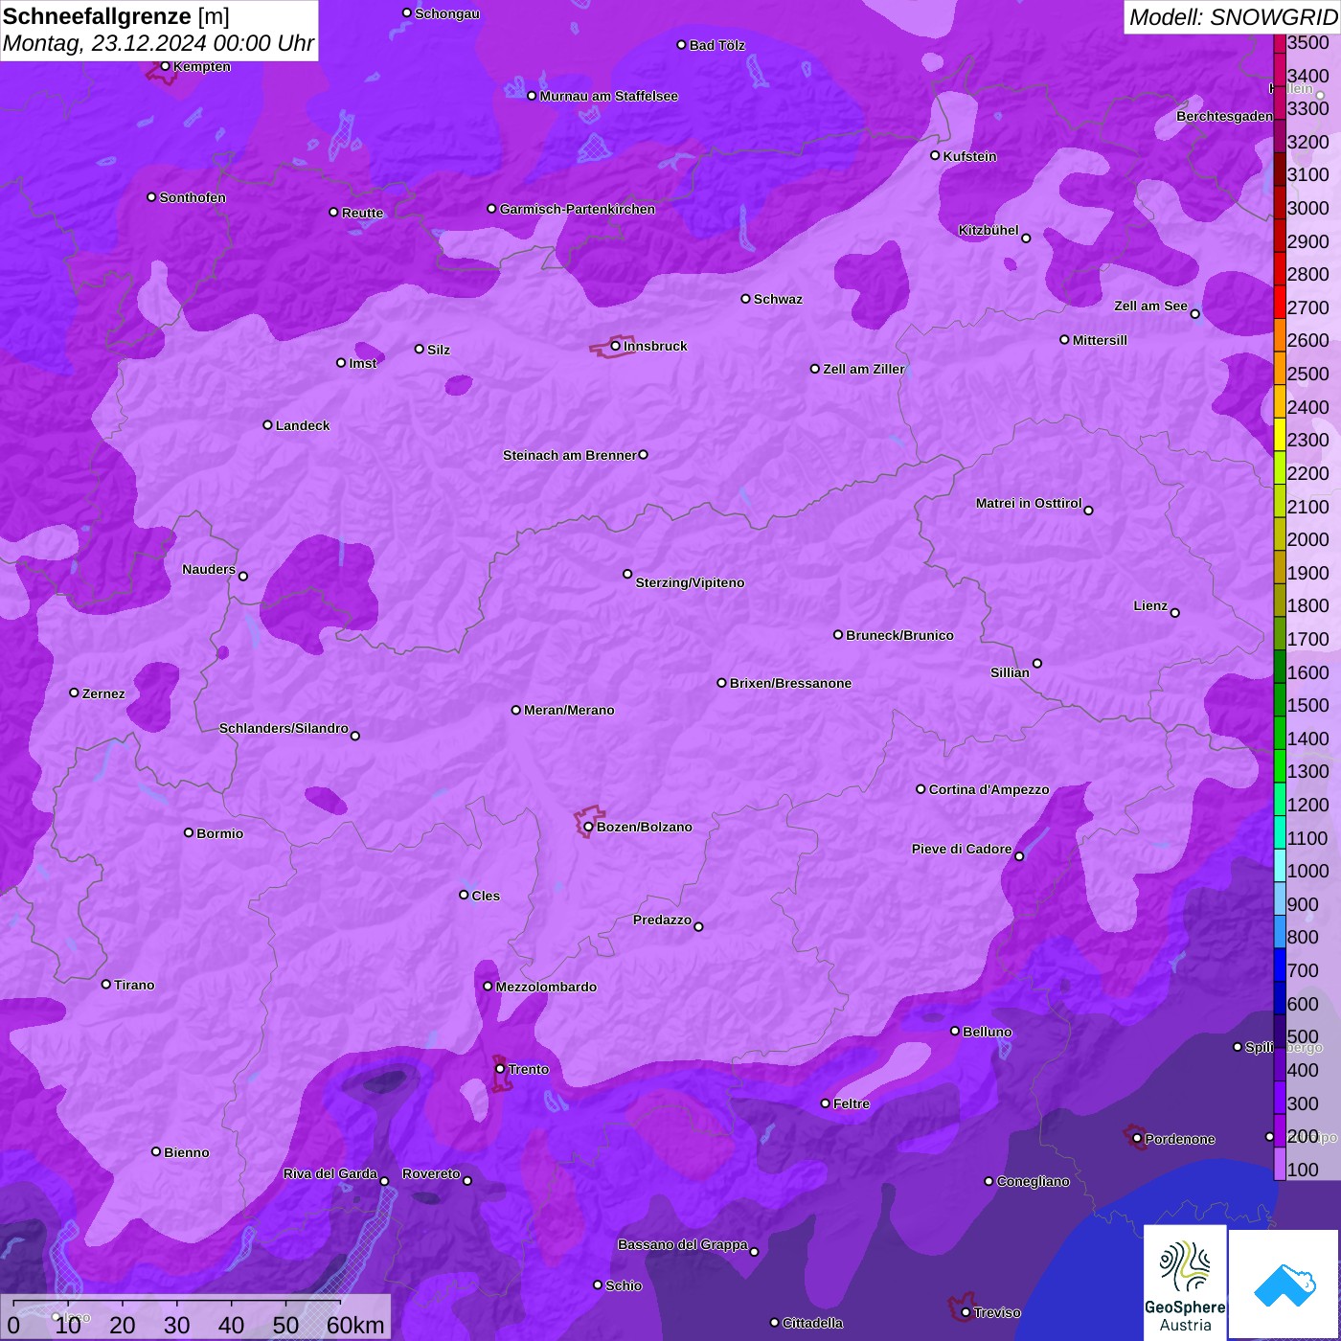Select the Cortina d'Ampezzo label
The width and height of the screenshot is (1341, 1341).
coord(989,789)
